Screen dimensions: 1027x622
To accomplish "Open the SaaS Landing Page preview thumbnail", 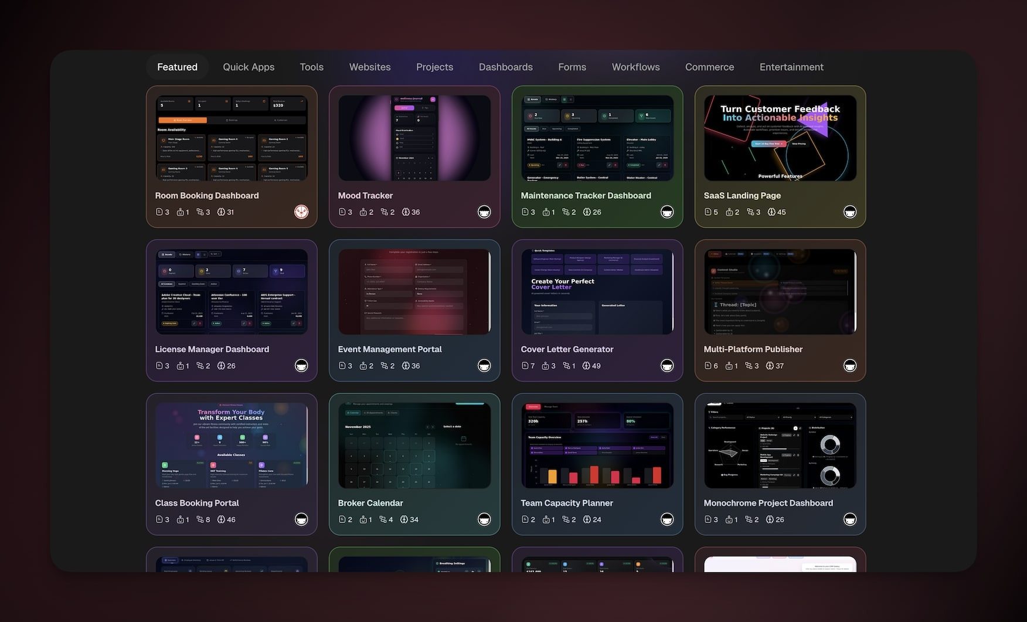I will point(780,138).
